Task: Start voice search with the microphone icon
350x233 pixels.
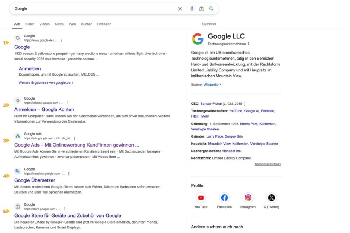Action: [x=192, y=9]
